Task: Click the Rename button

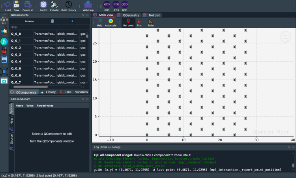Action: pos(29,21)
